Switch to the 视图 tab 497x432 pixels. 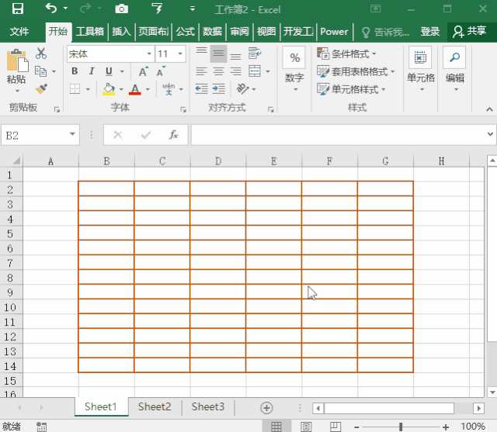[266, 31]
